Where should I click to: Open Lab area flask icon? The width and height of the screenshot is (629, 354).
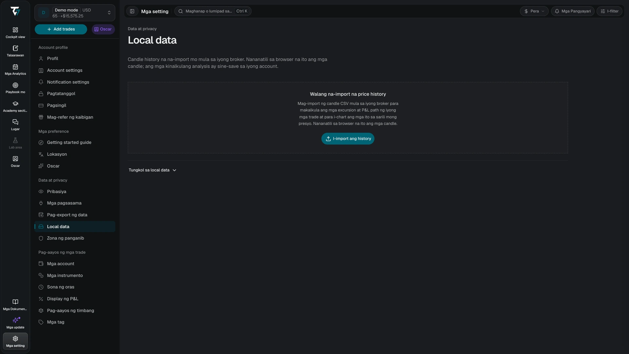click(x=15, y=143)
